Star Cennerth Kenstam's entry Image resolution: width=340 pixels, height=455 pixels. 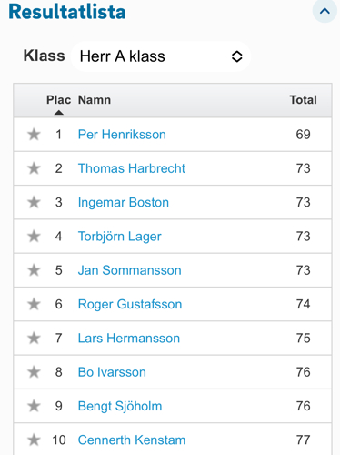coord(34,440)
